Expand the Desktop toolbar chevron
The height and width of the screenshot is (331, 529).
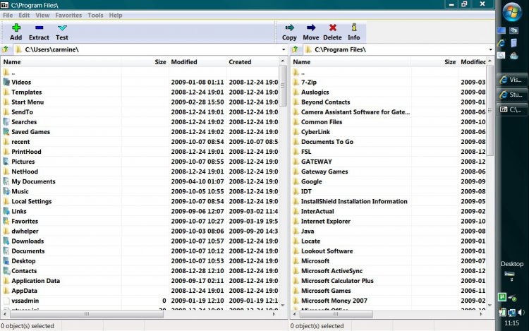pyautogui.click(x=512, y=279)
